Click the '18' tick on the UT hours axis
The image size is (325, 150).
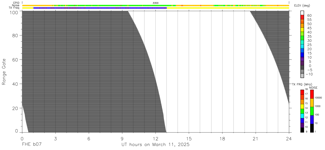pyautogui.click(x=222, y=139)
